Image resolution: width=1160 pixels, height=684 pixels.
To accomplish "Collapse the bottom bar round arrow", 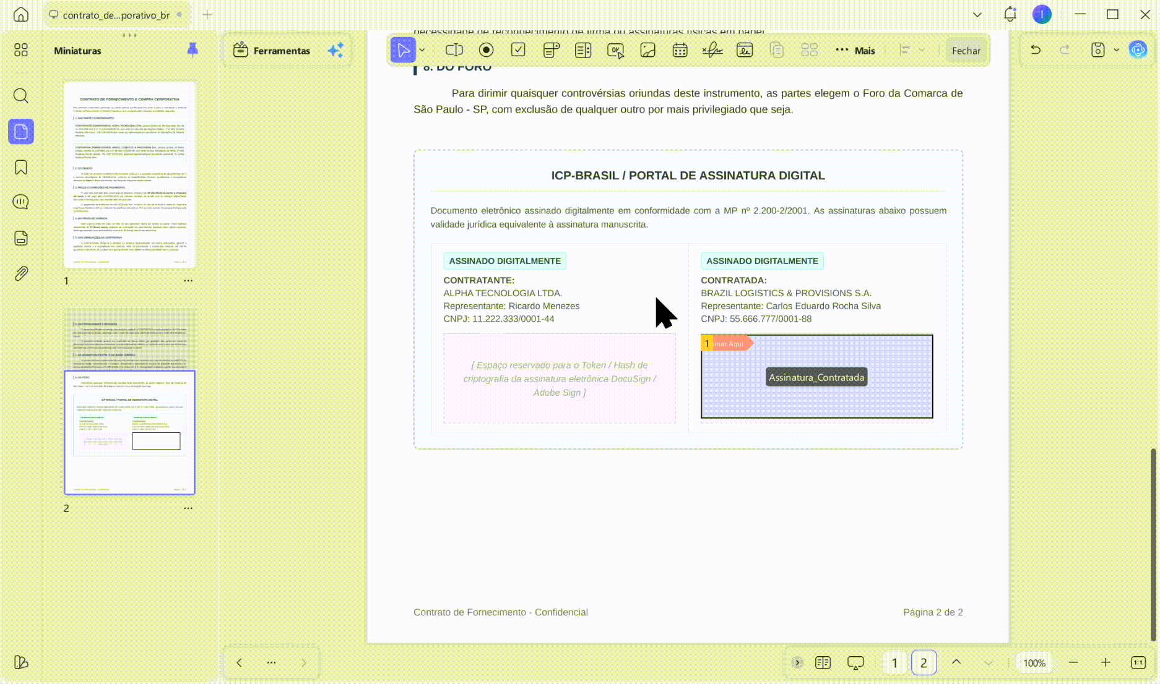I will pyautogui.click(x=797, y=662).
